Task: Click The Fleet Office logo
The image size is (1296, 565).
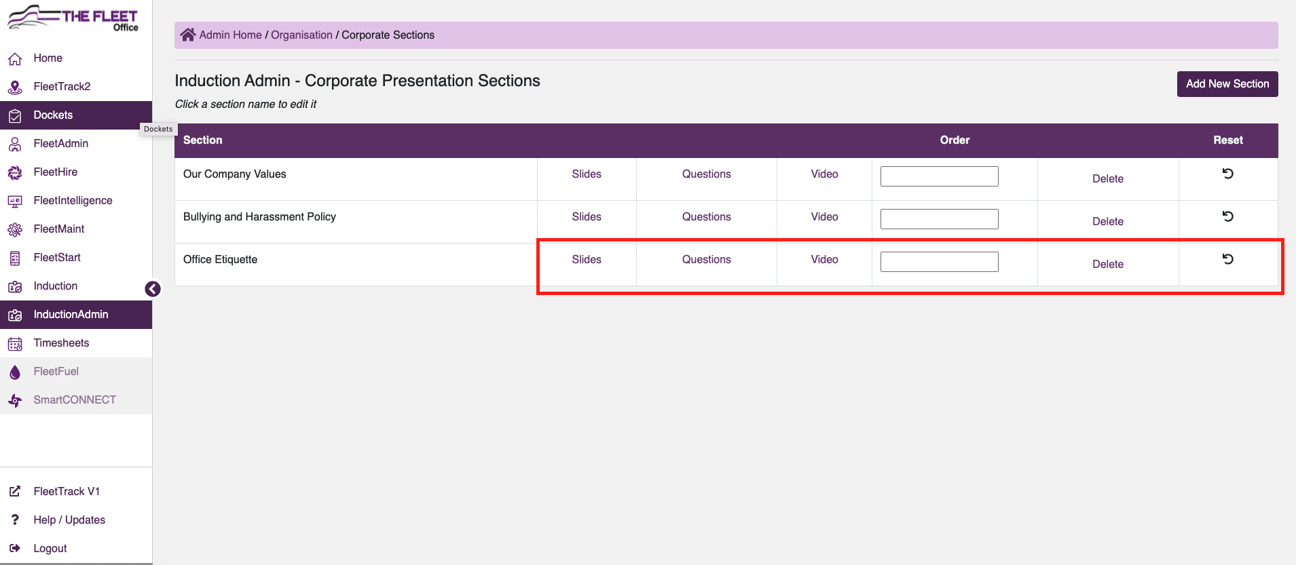Action: [73, 18]
